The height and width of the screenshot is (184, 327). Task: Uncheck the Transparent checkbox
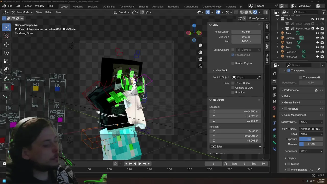pyautogui.click(x=289, y=71)
